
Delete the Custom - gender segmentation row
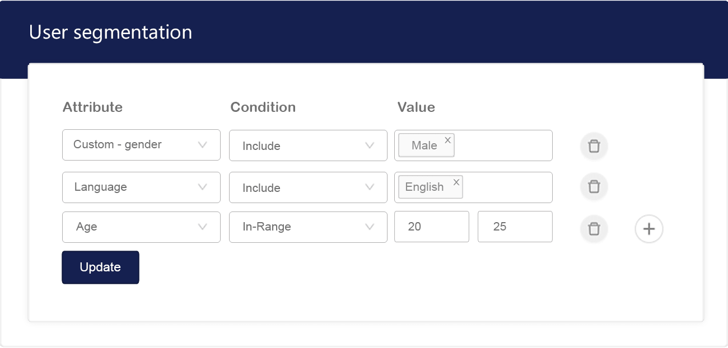594,146
